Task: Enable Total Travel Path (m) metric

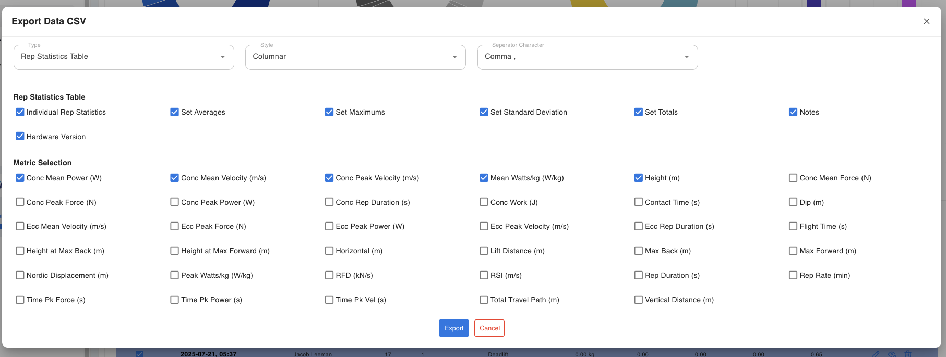Action: [x=484, y=300]
